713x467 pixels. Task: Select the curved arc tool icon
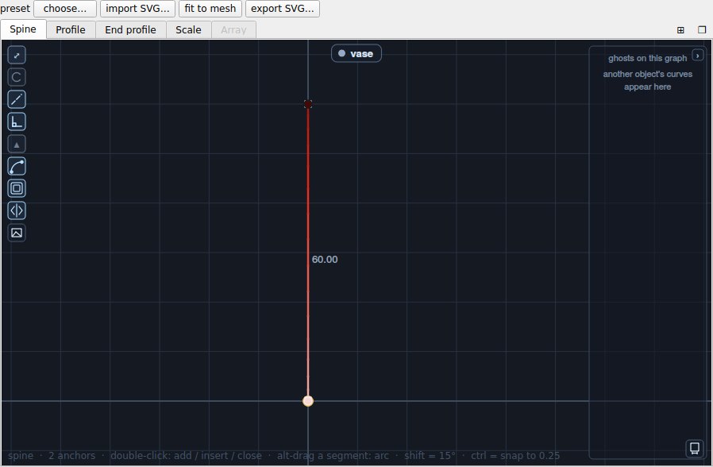tap(17, 167)
